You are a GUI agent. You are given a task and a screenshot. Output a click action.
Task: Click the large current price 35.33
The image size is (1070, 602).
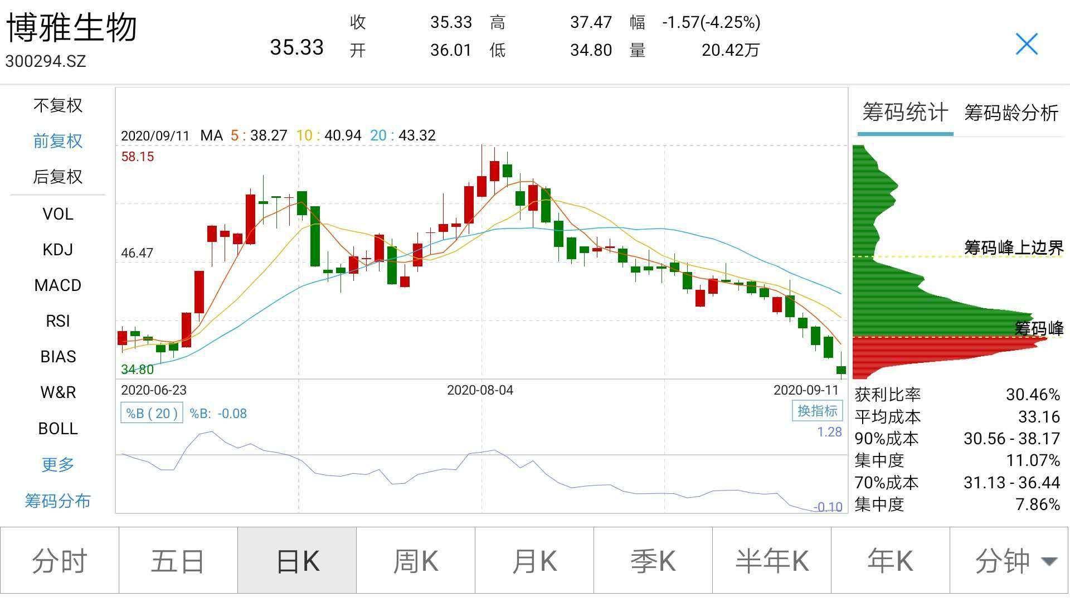point(296,47)
